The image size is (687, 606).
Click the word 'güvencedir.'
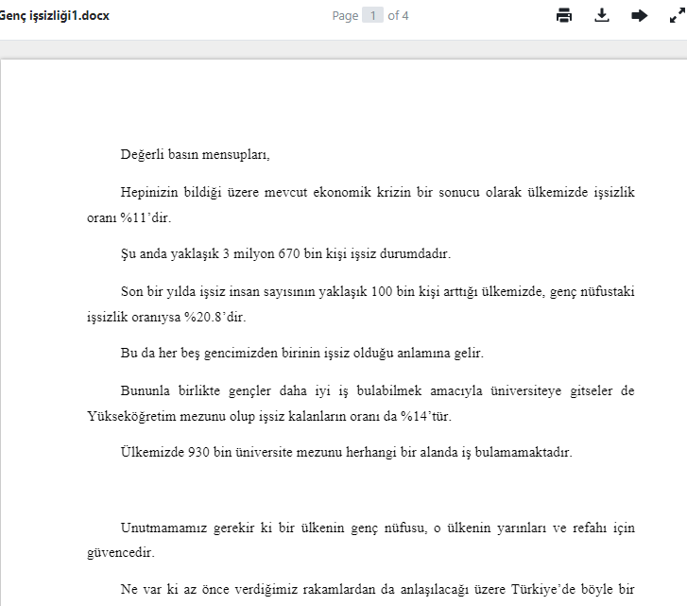pos(121,552)
